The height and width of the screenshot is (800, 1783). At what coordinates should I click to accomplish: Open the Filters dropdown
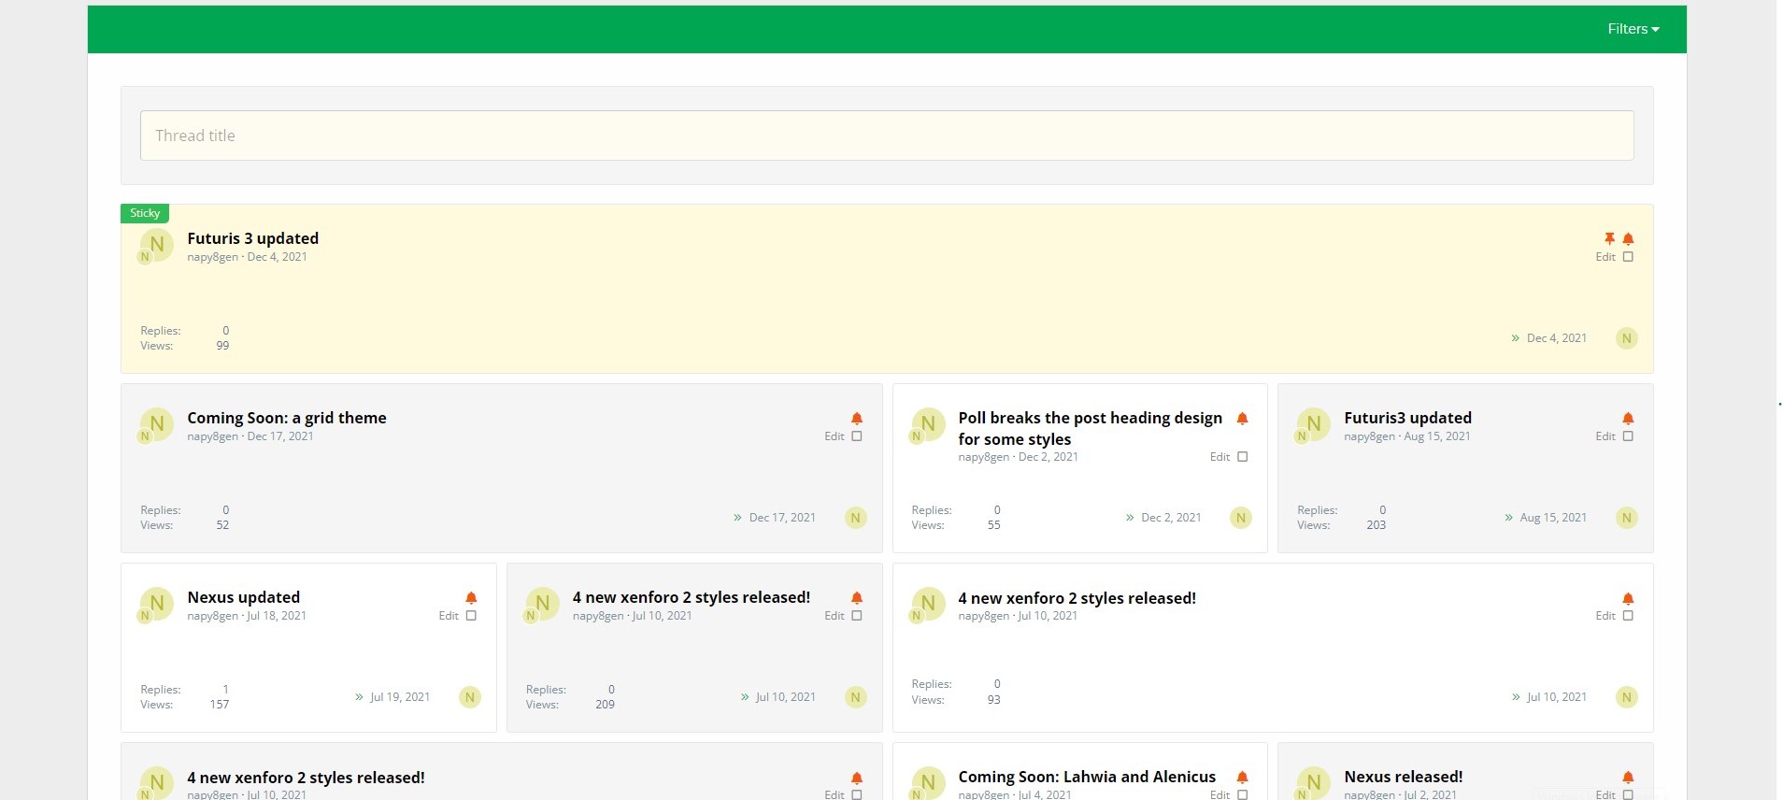tap(1633, 29)
